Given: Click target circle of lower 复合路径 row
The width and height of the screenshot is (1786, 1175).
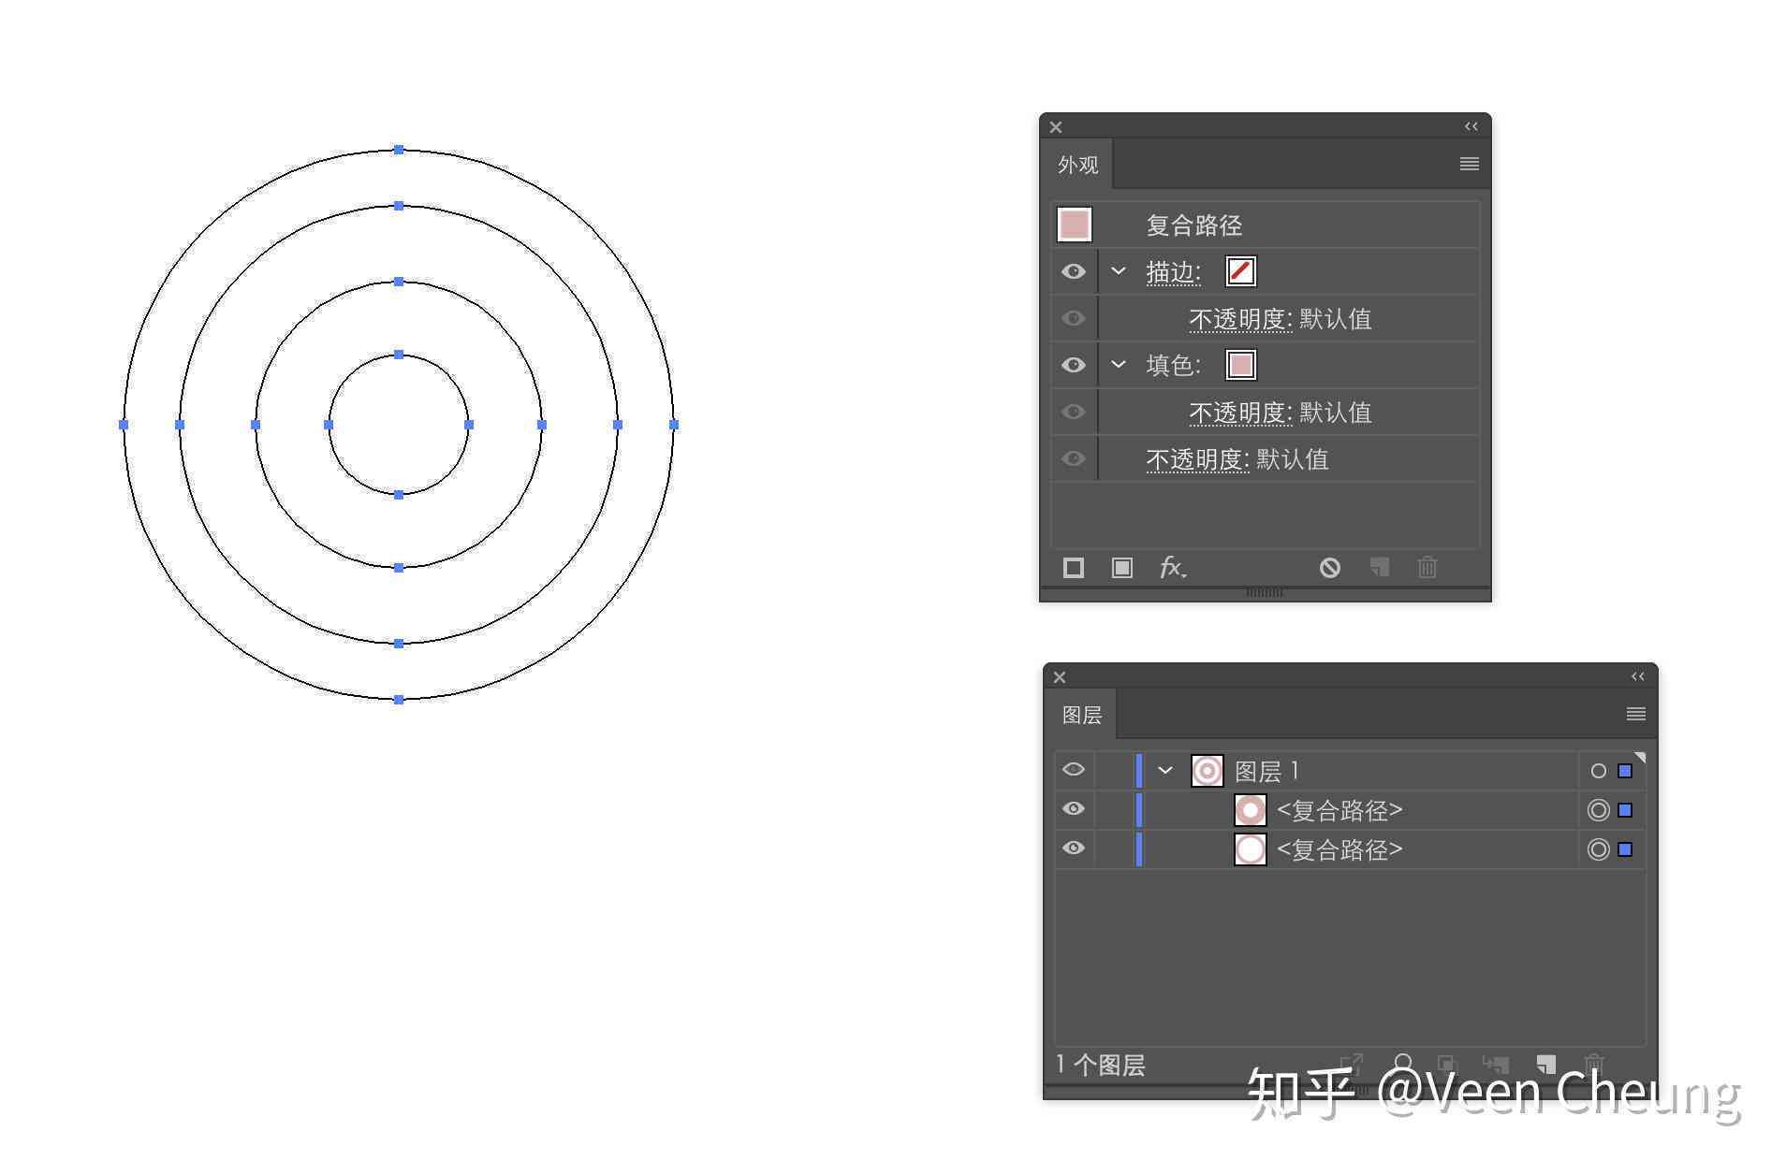Looking at the screenshot, I should [x=1599, y=849].
